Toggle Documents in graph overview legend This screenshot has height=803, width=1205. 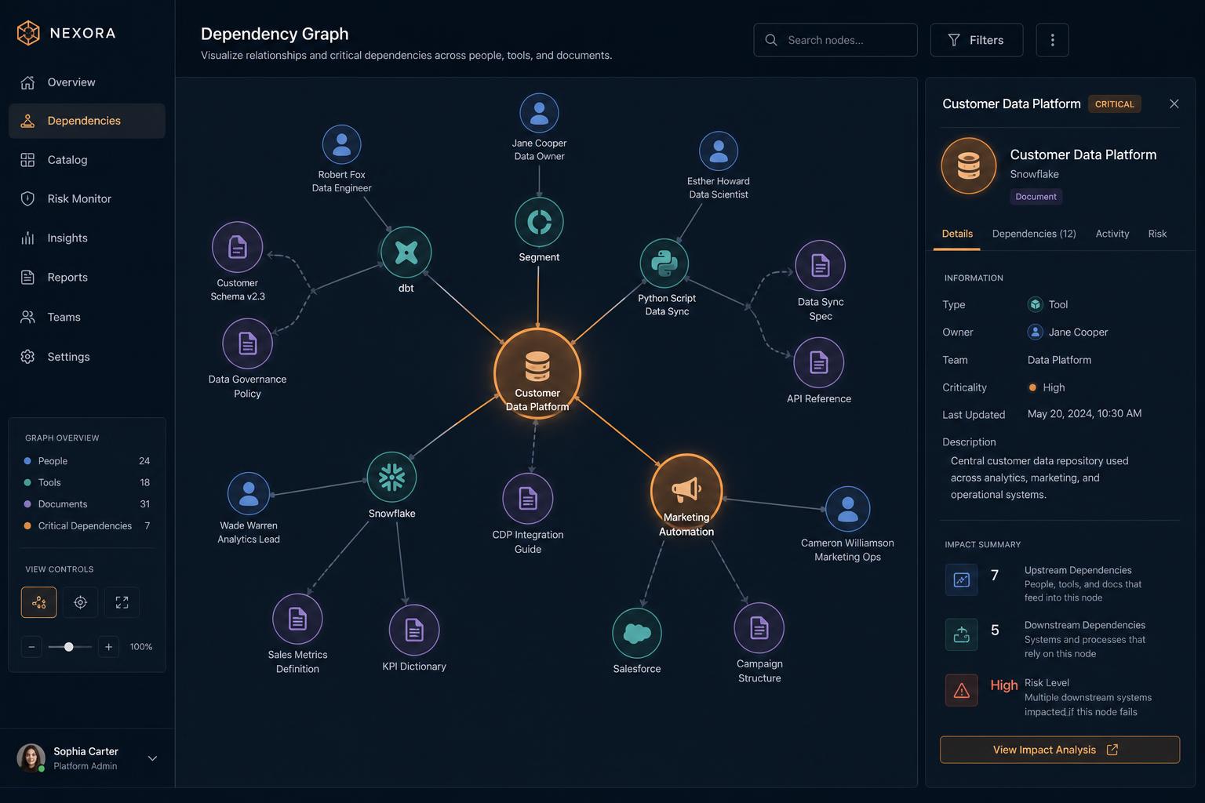pos(87,504)
